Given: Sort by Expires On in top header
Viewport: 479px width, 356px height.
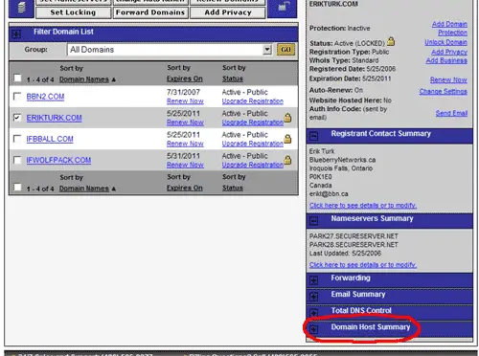Looking at the screenshot, I should click(x=185, y=78).
